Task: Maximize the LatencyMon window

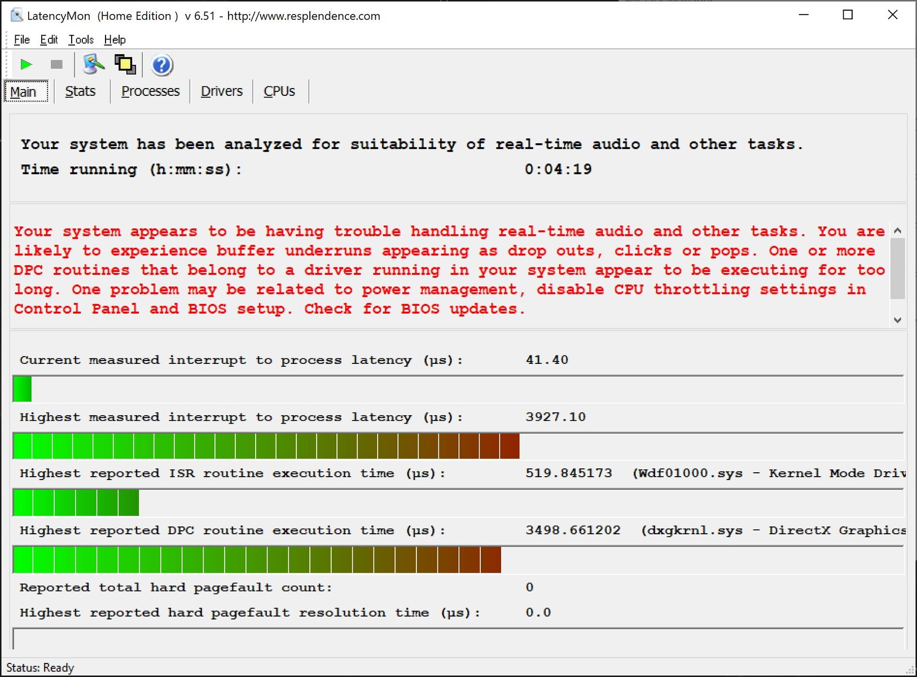Action: (848, 15)
